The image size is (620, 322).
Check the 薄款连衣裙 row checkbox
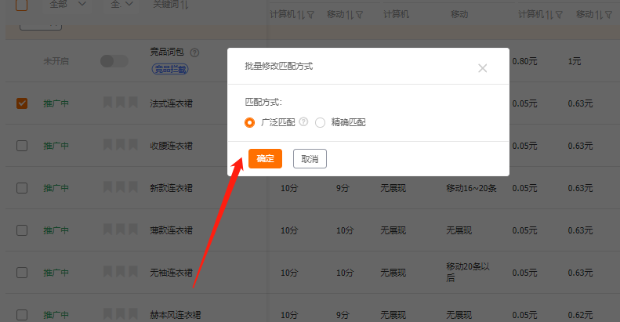point(22,230)
